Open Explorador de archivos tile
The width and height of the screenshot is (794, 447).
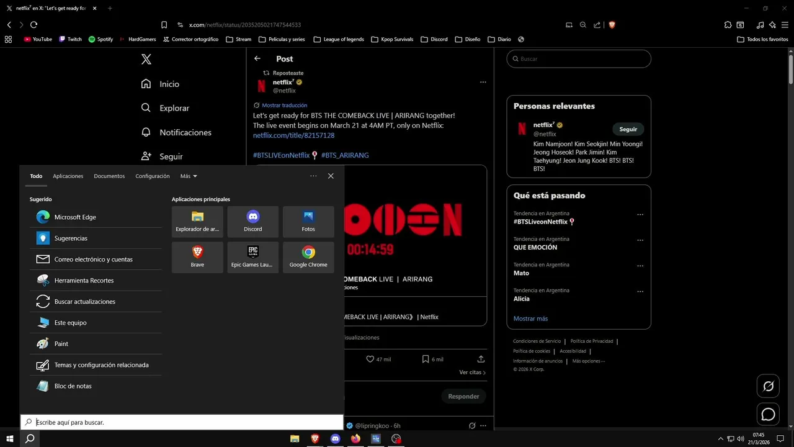(197, 222)
